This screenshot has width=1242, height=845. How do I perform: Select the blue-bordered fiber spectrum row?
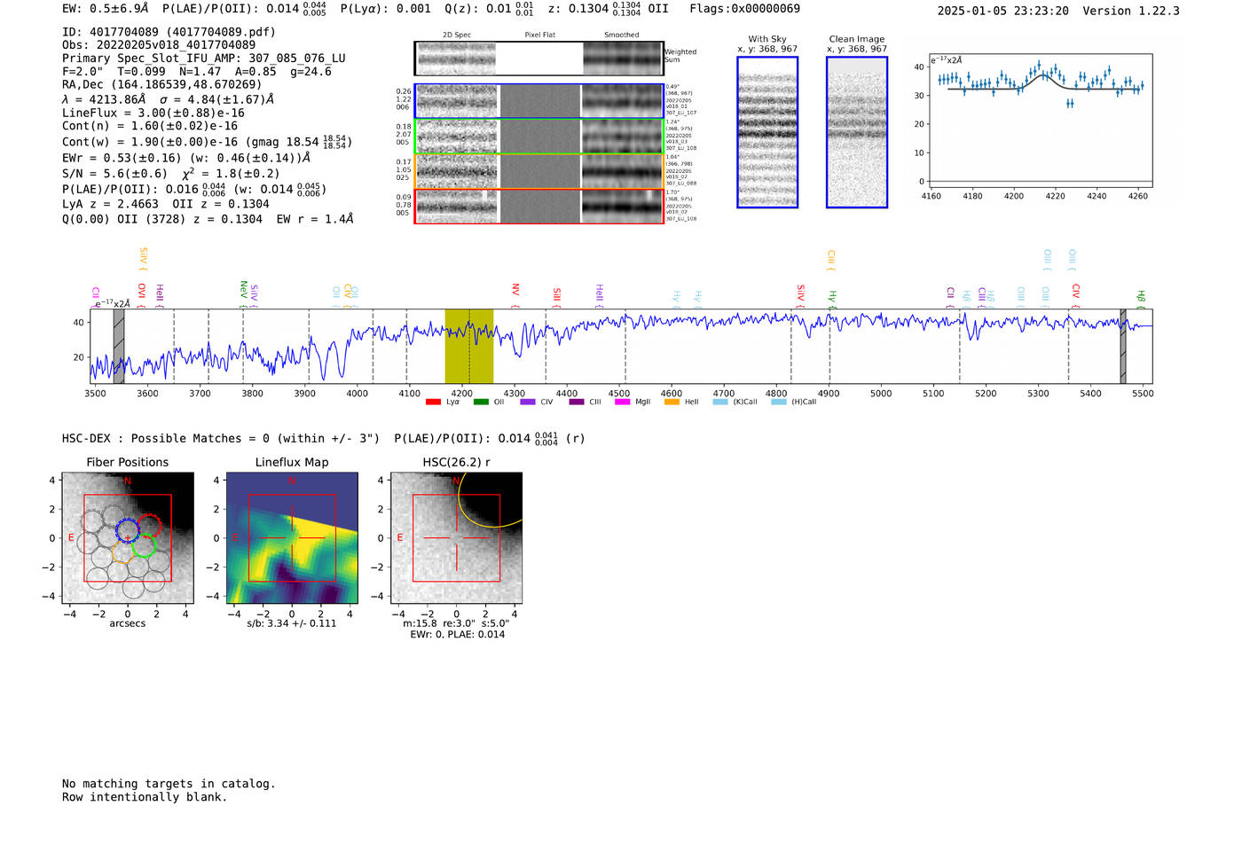tap(539, 101)
